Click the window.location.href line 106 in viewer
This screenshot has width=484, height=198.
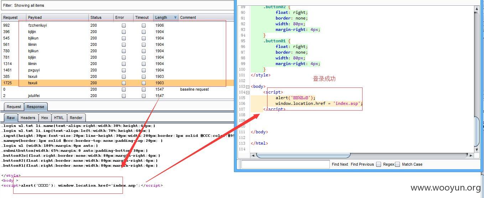click(319, 103)
